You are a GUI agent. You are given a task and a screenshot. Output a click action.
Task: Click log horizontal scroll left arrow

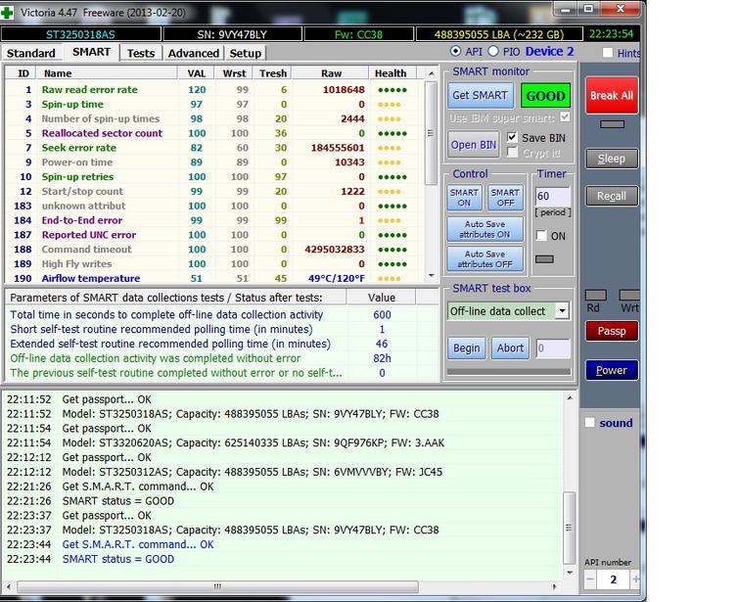click(9, 587)
